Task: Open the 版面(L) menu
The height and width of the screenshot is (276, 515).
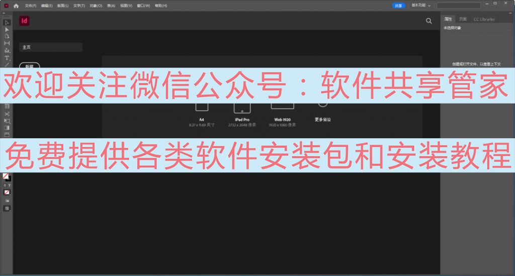Action: 63,6
